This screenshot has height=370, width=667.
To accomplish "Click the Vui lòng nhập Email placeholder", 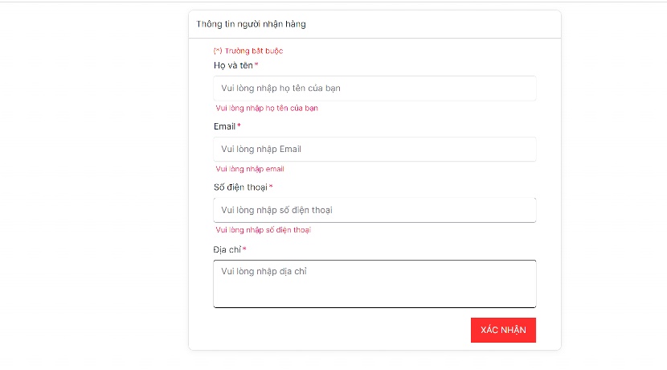I will (x=261, y=149).
